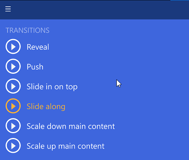The image size is (189, 160).
Task: Run the Scale up main content play icon
Action: [x=13, y=146]
